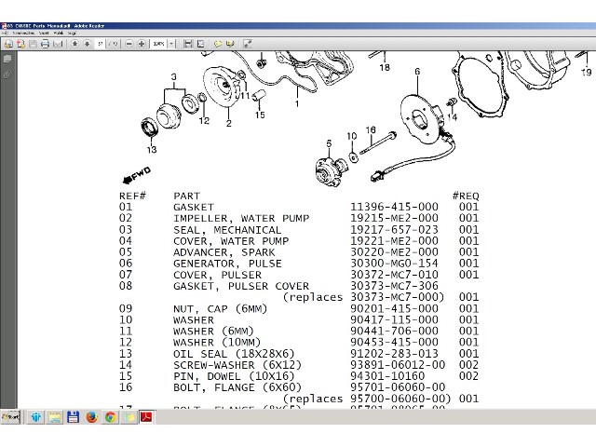Send file via email envelope icon
The width and height of the screenshot is (596, 447).
tap(58, 44)
